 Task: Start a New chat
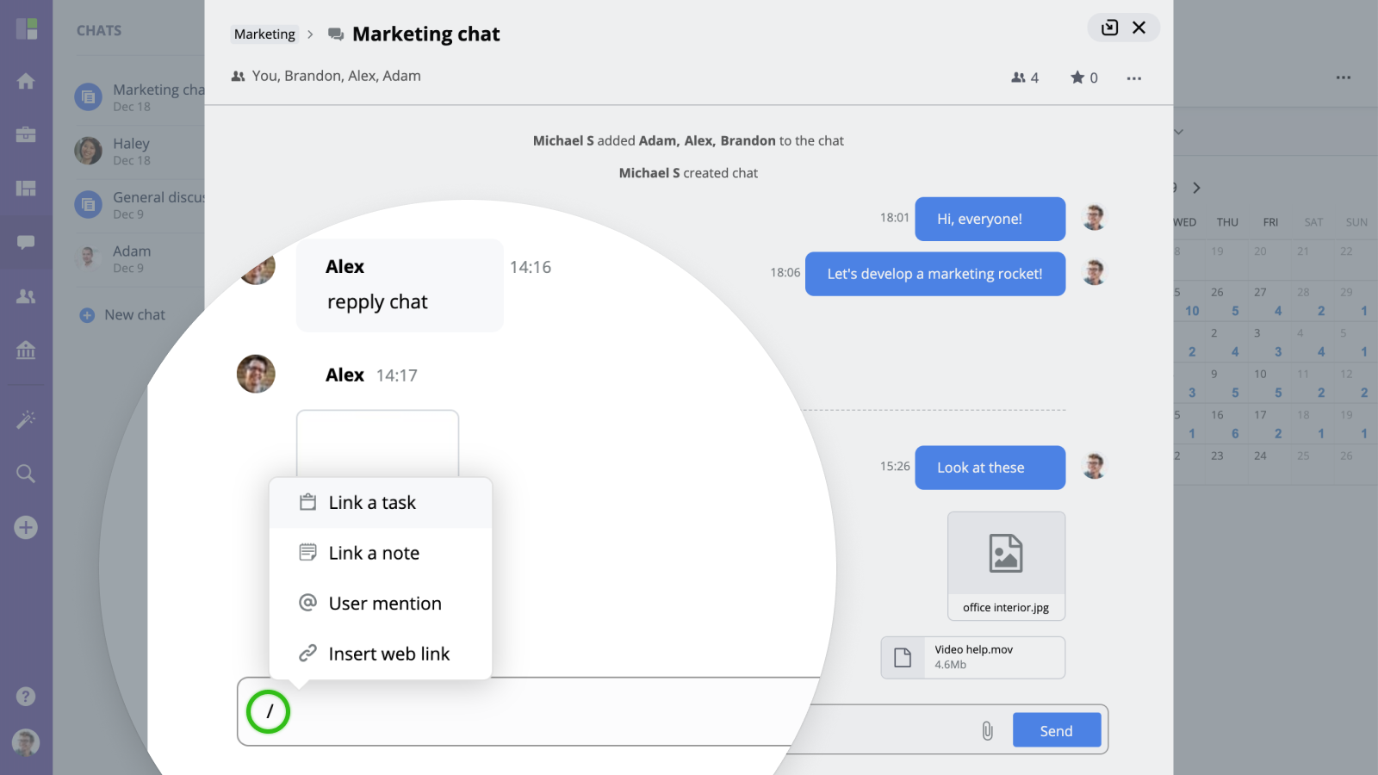(x=122, y=315)
